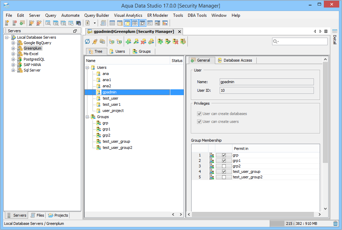Open the DBA Tools menu
Screen dimensions: 342x230
(197, 15)
